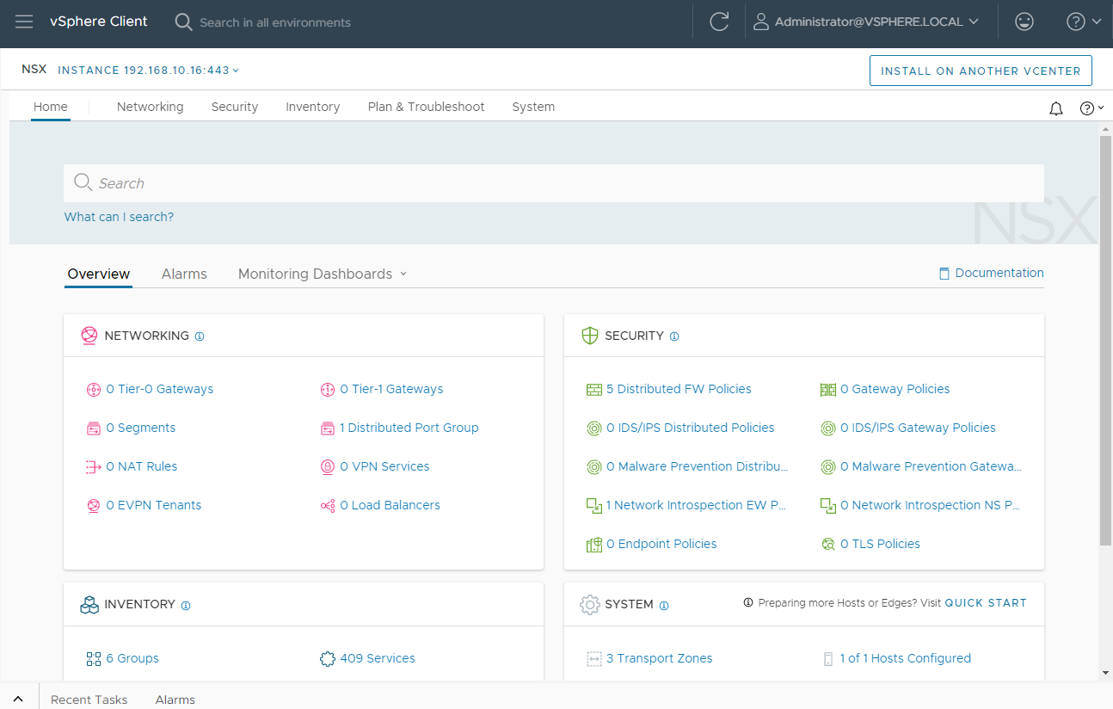Click the System section info icon

click(x=664, y=606)
